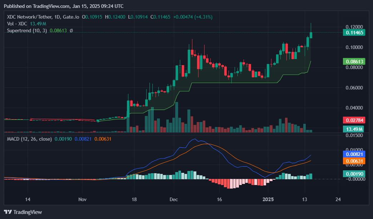Click the 13 date on the time axis
This screenshot has height=219, width=373.
click(x=304, y=199)
